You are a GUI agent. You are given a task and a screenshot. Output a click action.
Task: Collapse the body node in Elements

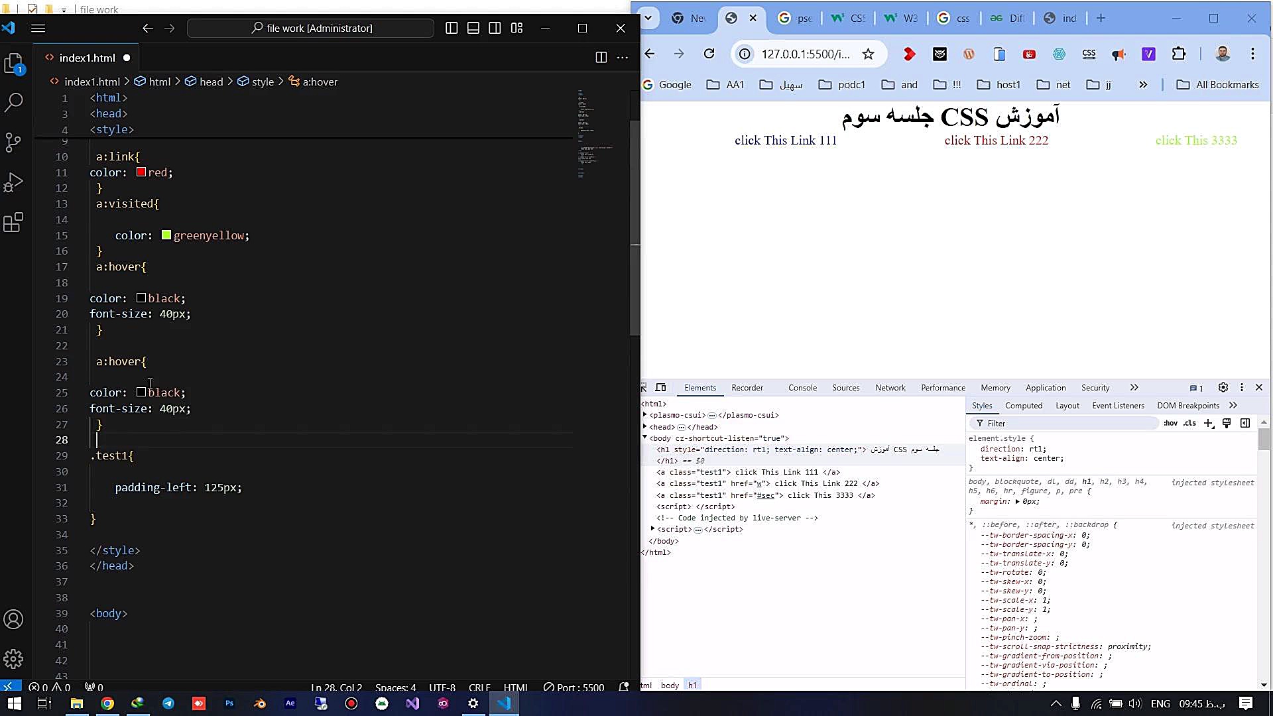point(645,438)
